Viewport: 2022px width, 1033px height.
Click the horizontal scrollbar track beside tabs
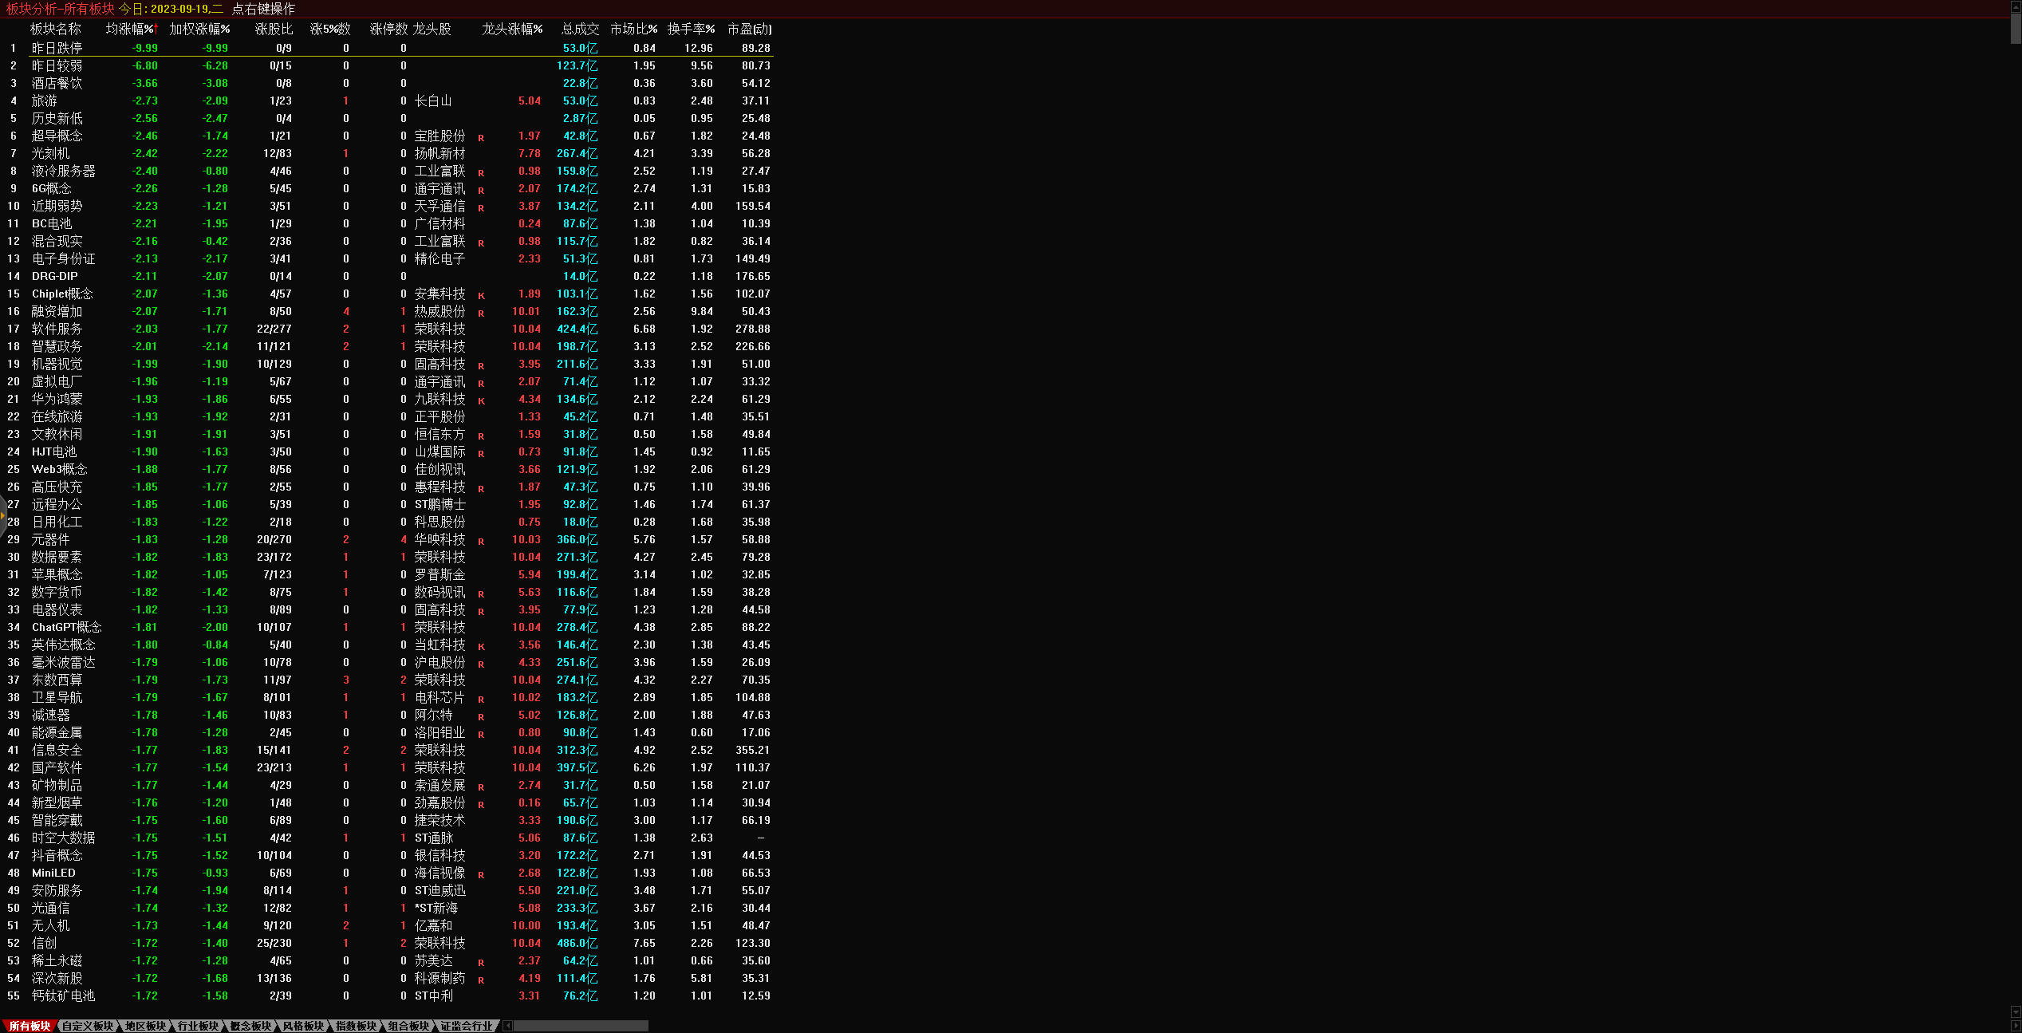tap(581, 1026)
